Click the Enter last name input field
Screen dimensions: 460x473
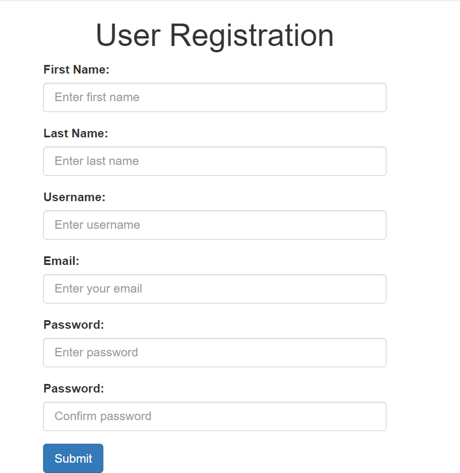click(214, 161)
